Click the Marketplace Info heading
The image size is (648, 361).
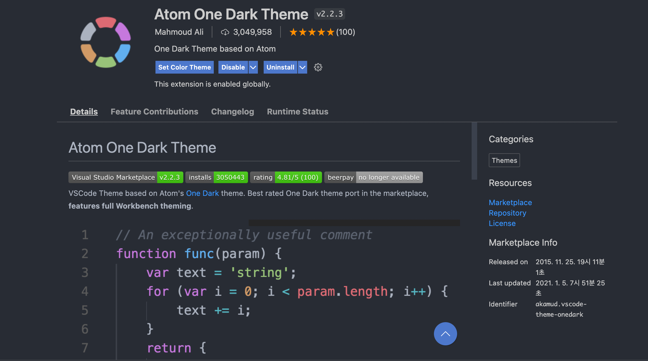[x=523, y=243]
